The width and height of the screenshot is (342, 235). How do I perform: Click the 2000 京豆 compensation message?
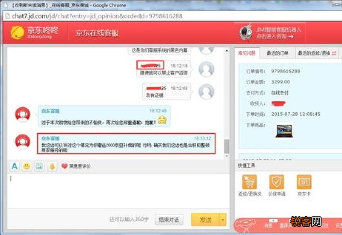click(x=126, y=144)
